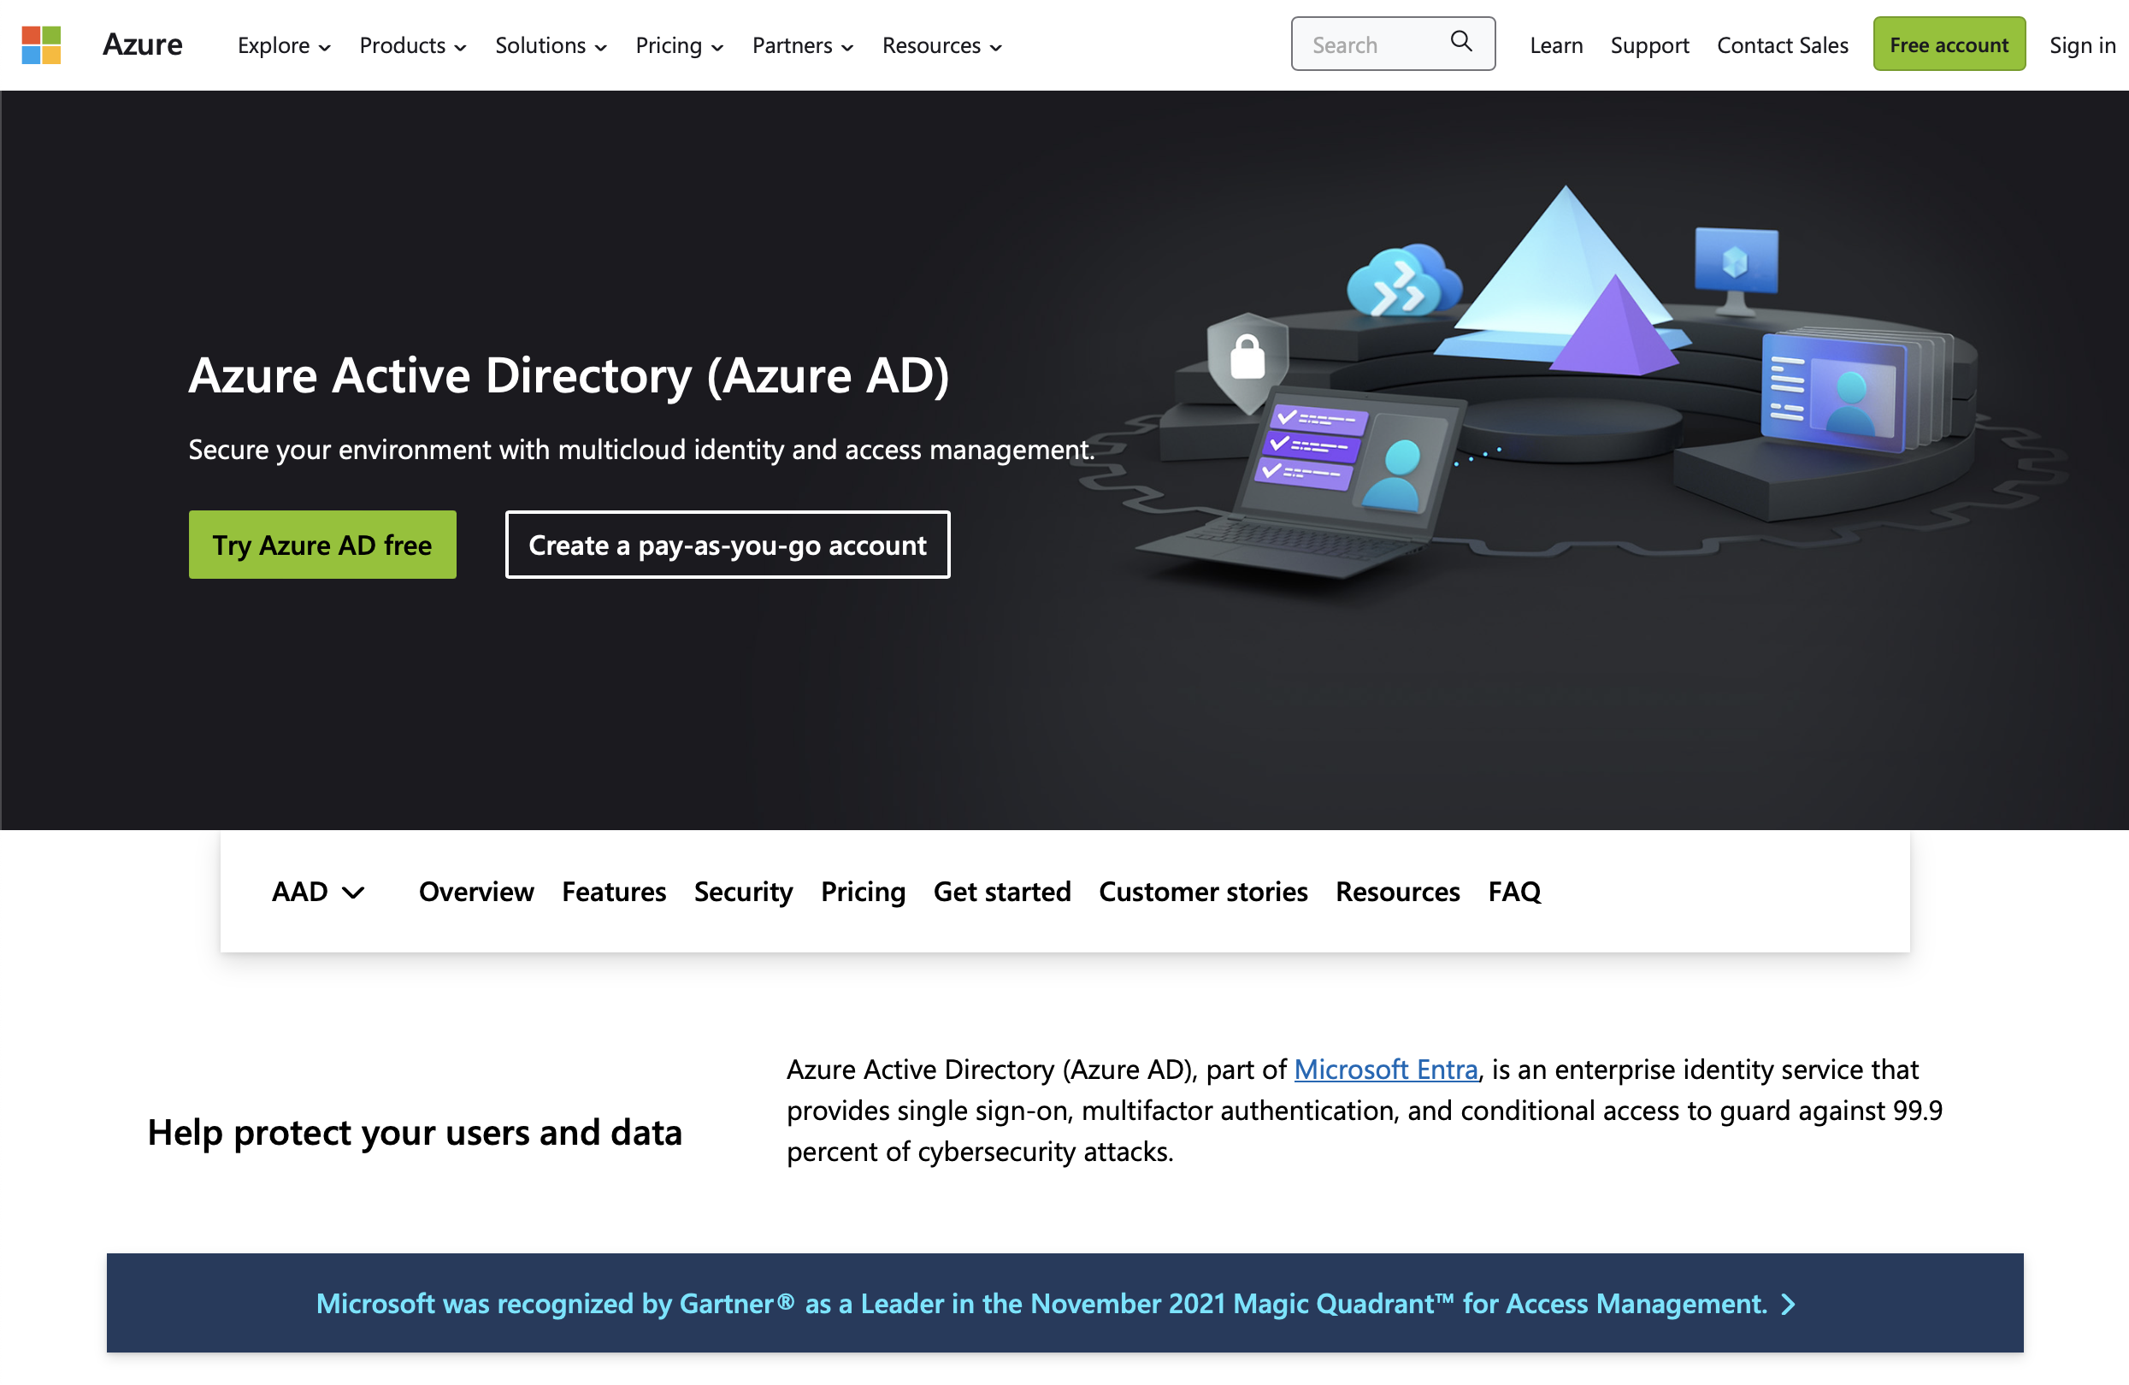Image resolution: width=2129 pixels, height=1385 pixels.
Task: Open the Partners dropdown
Action: (x=802, y=45)
